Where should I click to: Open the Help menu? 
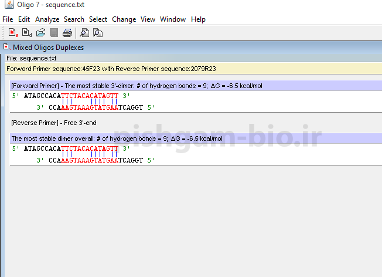[198, 19]
